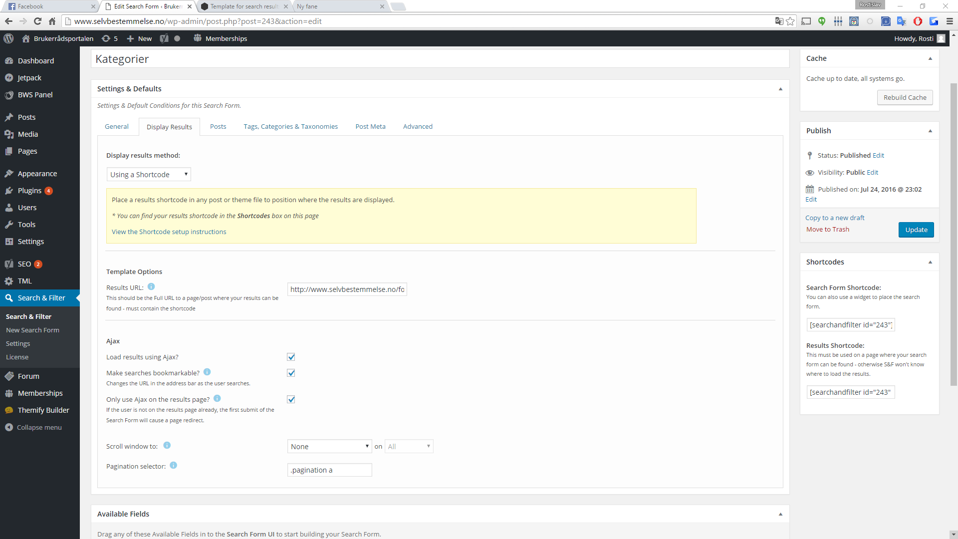This screenshot has height=539, width=958.
Task: Toggle Only use Ajax on results page
Action: 291,399
